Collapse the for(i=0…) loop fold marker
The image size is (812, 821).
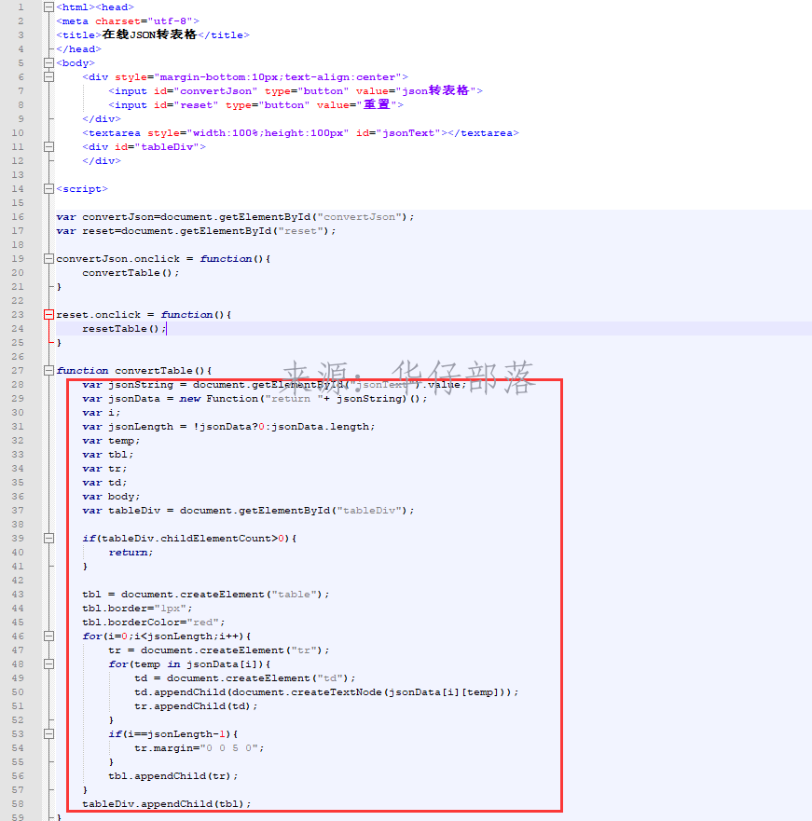click(x=48, y=636)
